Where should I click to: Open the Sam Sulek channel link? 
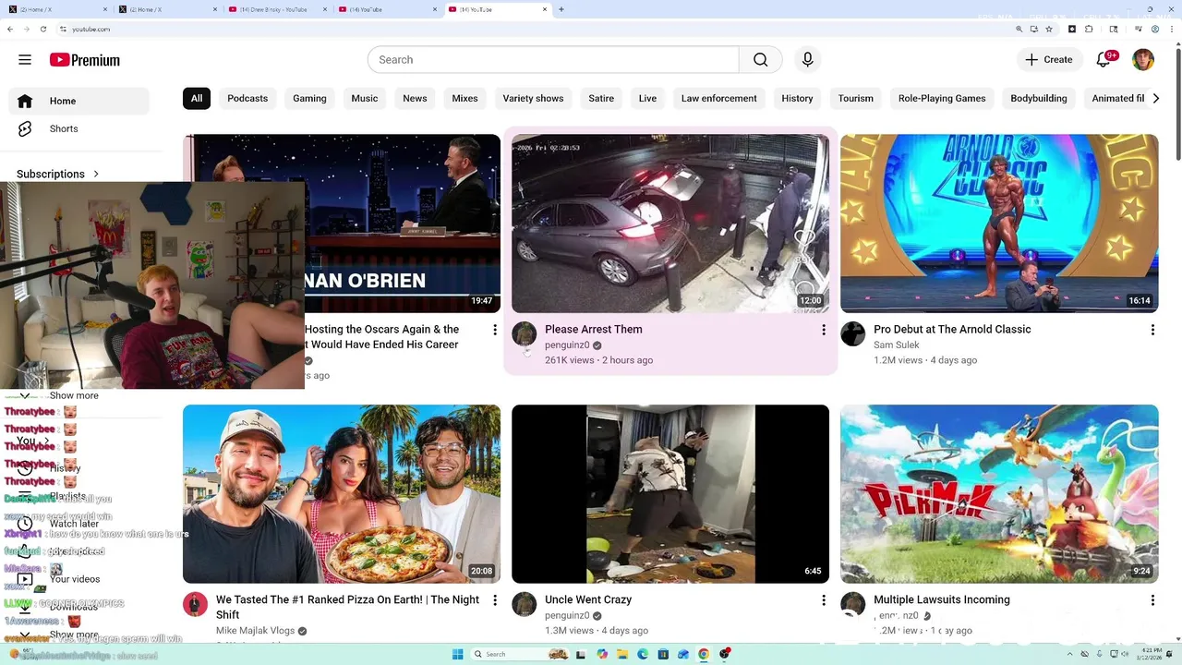tap(897, 345)
